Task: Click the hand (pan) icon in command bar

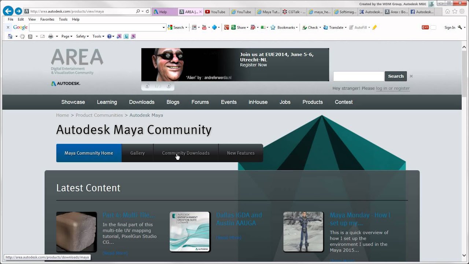Action: pos(22,36)
